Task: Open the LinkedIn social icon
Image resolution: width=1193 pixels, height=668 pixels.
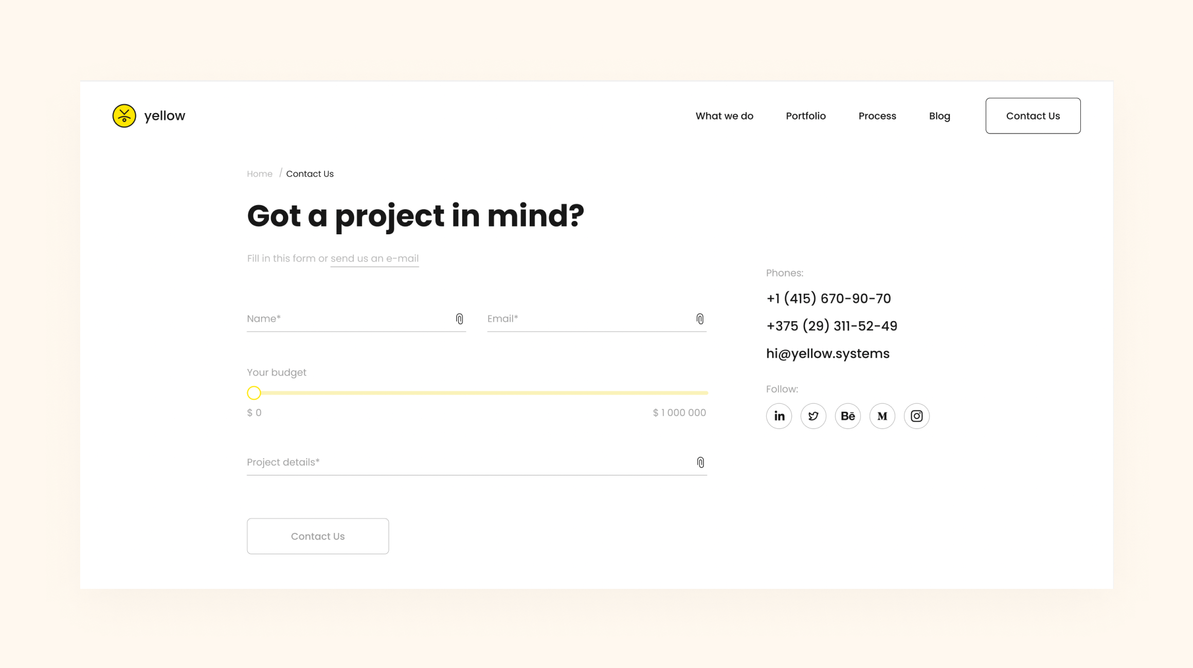Action: [779, 416]
